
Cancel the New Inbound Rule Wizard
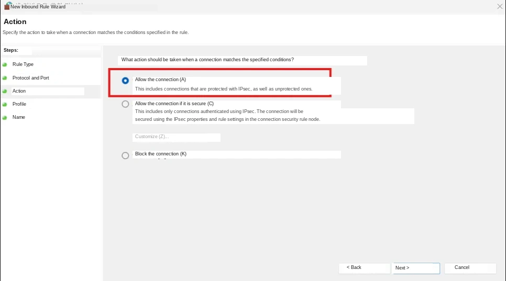coord(470,268)
